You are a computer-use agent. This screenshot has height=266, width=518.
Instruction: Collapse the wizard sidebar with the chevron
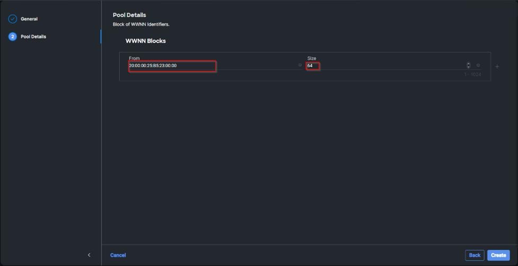click(89, 255)
